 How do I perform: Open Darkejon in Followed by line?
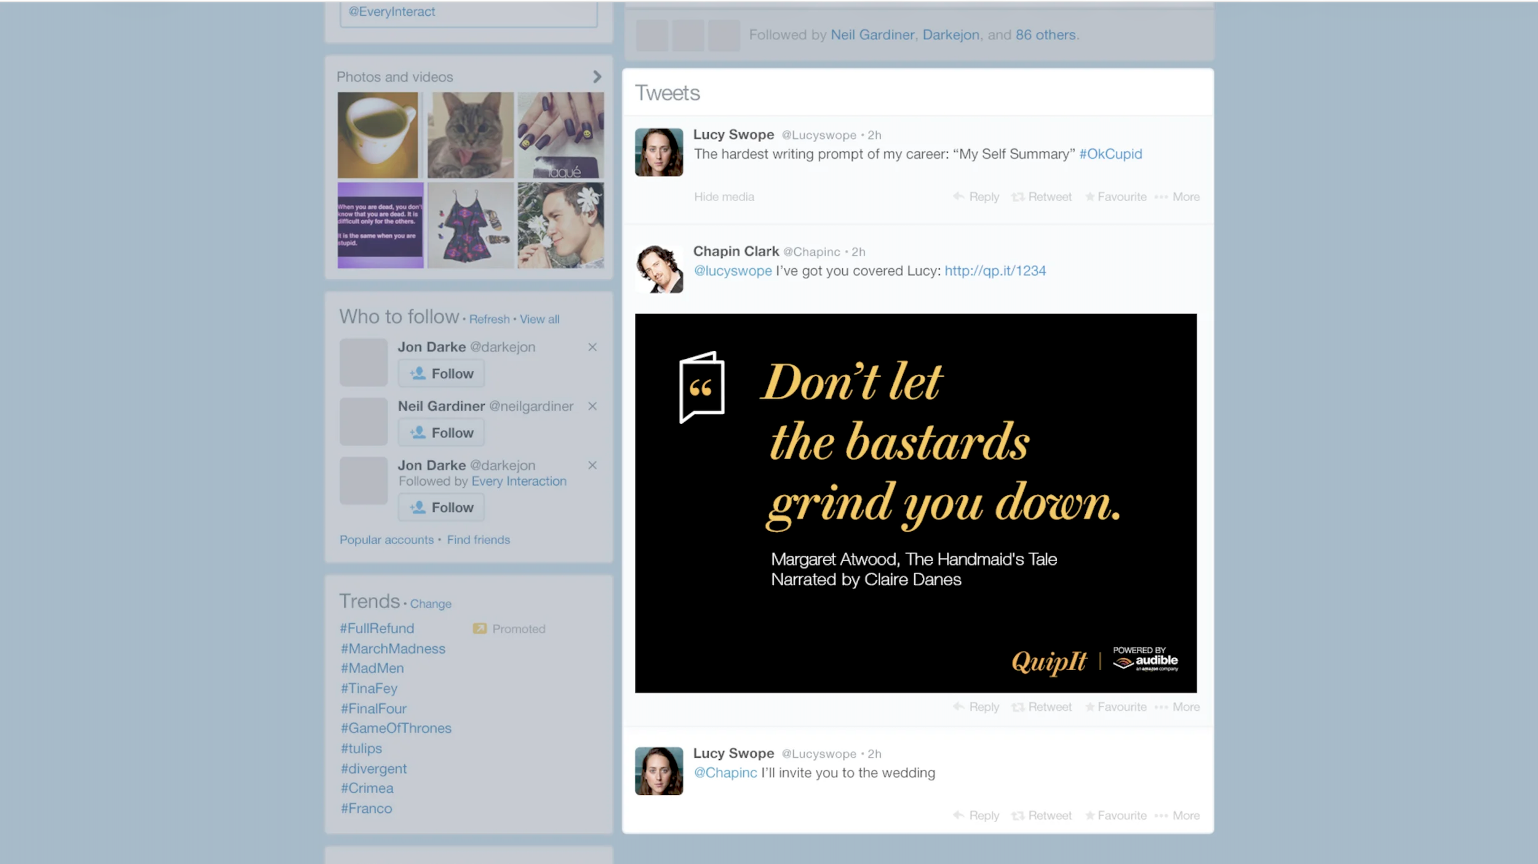pos(950,35)
